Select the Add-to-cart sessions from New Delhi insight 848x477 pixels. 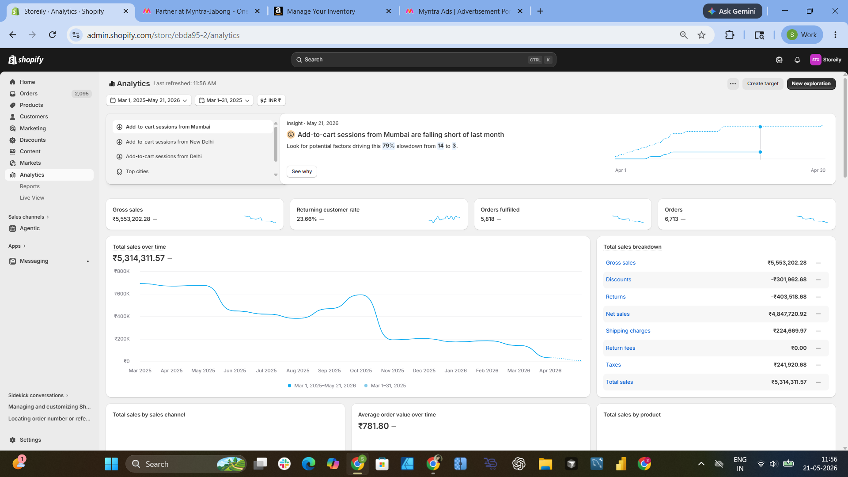[x=192, y=142]
